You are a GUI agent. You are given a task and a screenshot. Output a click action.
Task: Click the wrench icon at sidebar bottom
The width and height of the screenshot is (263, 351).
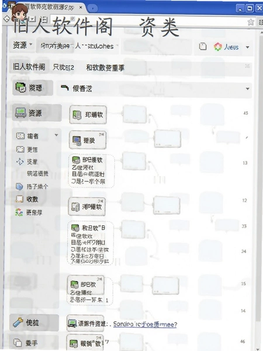coord(18,322)
